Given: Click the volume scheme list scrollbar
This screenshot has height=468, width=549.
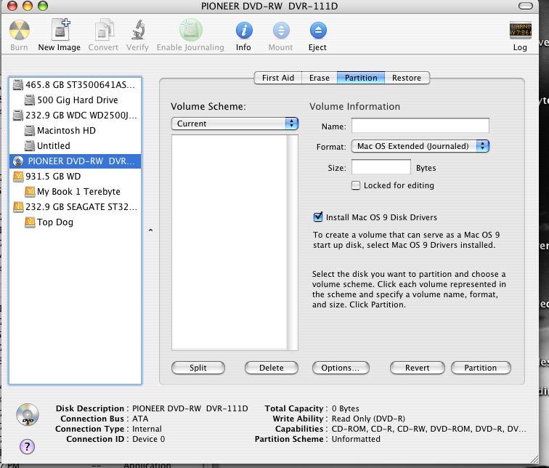Looking at the screenshot, I should point(293,243).
